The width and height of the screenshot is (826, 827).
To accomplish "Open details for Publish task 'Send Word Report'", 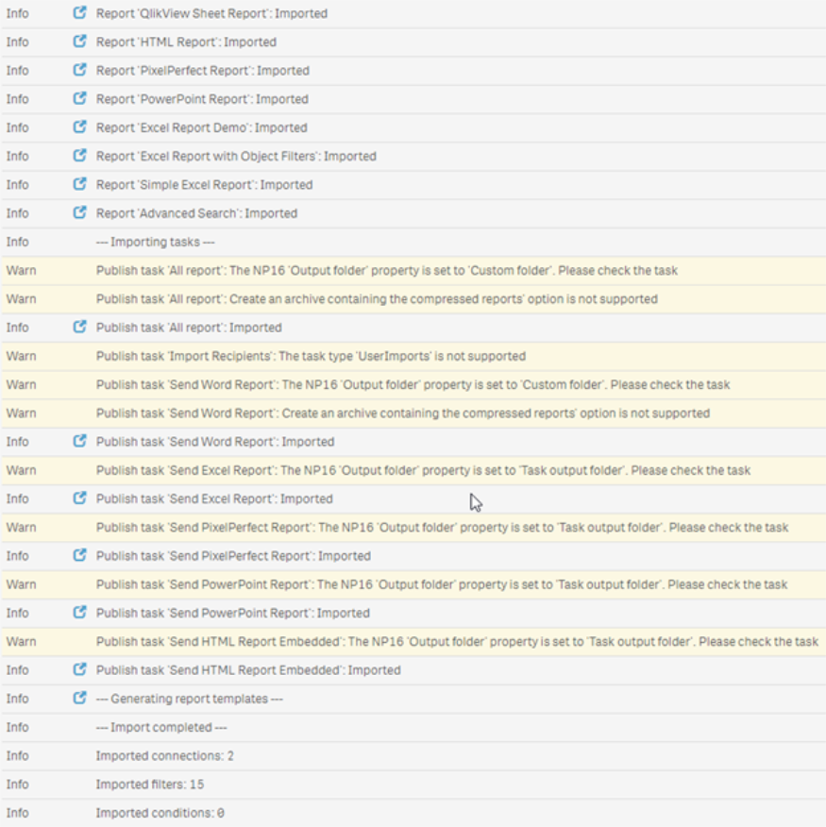I will (x=80, y=441).
